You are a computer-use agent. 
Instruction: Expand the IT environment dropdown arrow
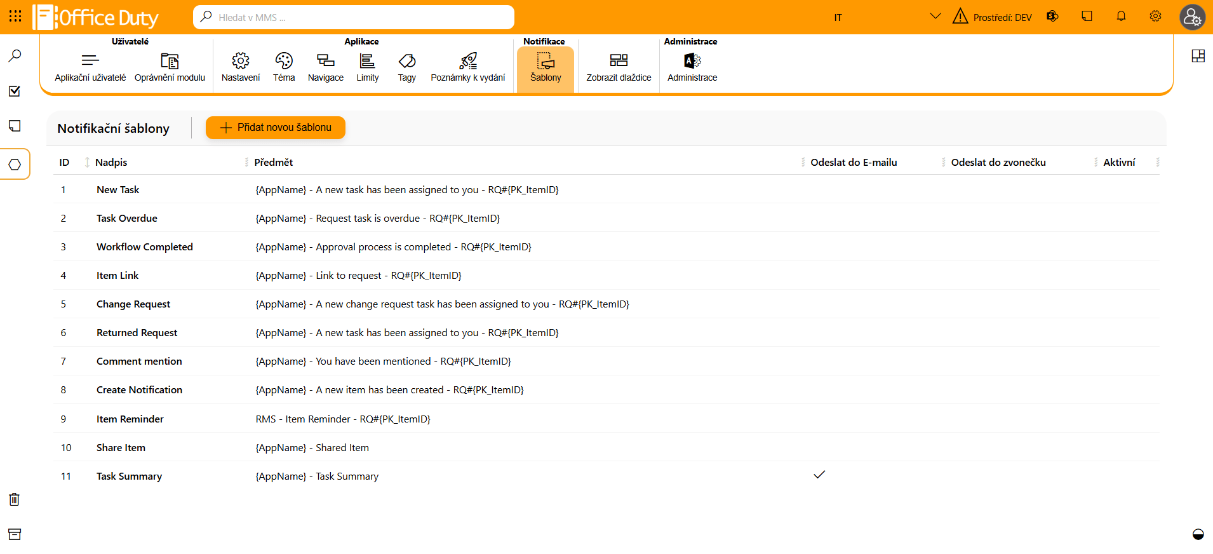(x=935, y=17)
